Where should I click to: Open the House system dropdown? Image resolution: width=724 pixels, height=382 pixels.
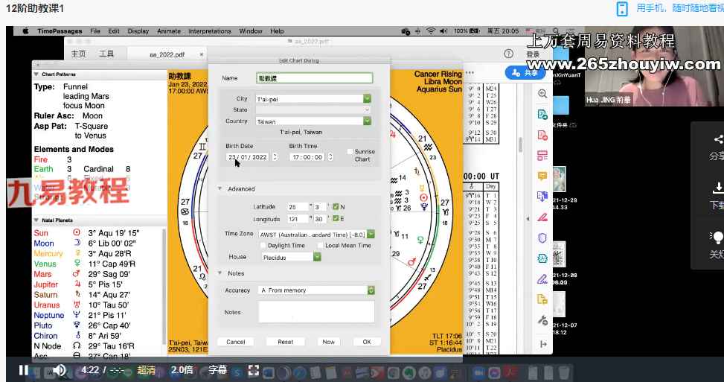point(317,257)
